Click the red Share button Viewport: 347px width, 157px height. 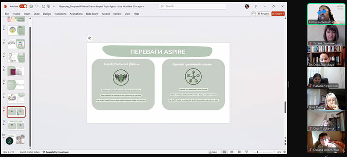[278, 14]
